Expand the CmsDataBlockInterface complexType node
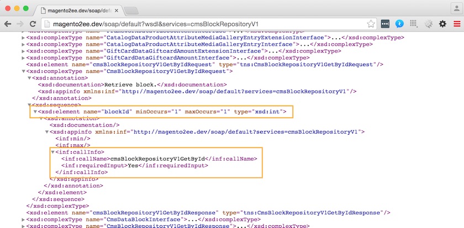464x228 pixels. point(22,219)
